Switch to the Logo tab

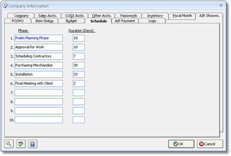tap(152, 21)
